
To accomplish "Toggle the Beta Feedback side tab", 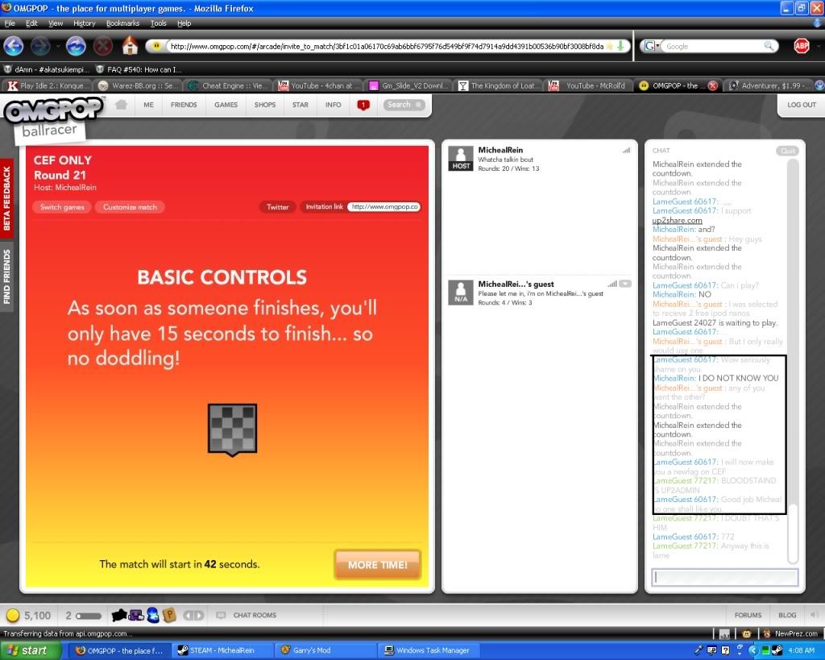I will (7, 198).
